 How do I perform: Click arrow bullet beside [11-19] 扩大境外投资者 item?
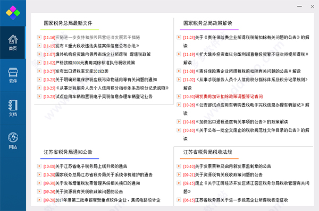pyautogui.click(x=179, y=54)
